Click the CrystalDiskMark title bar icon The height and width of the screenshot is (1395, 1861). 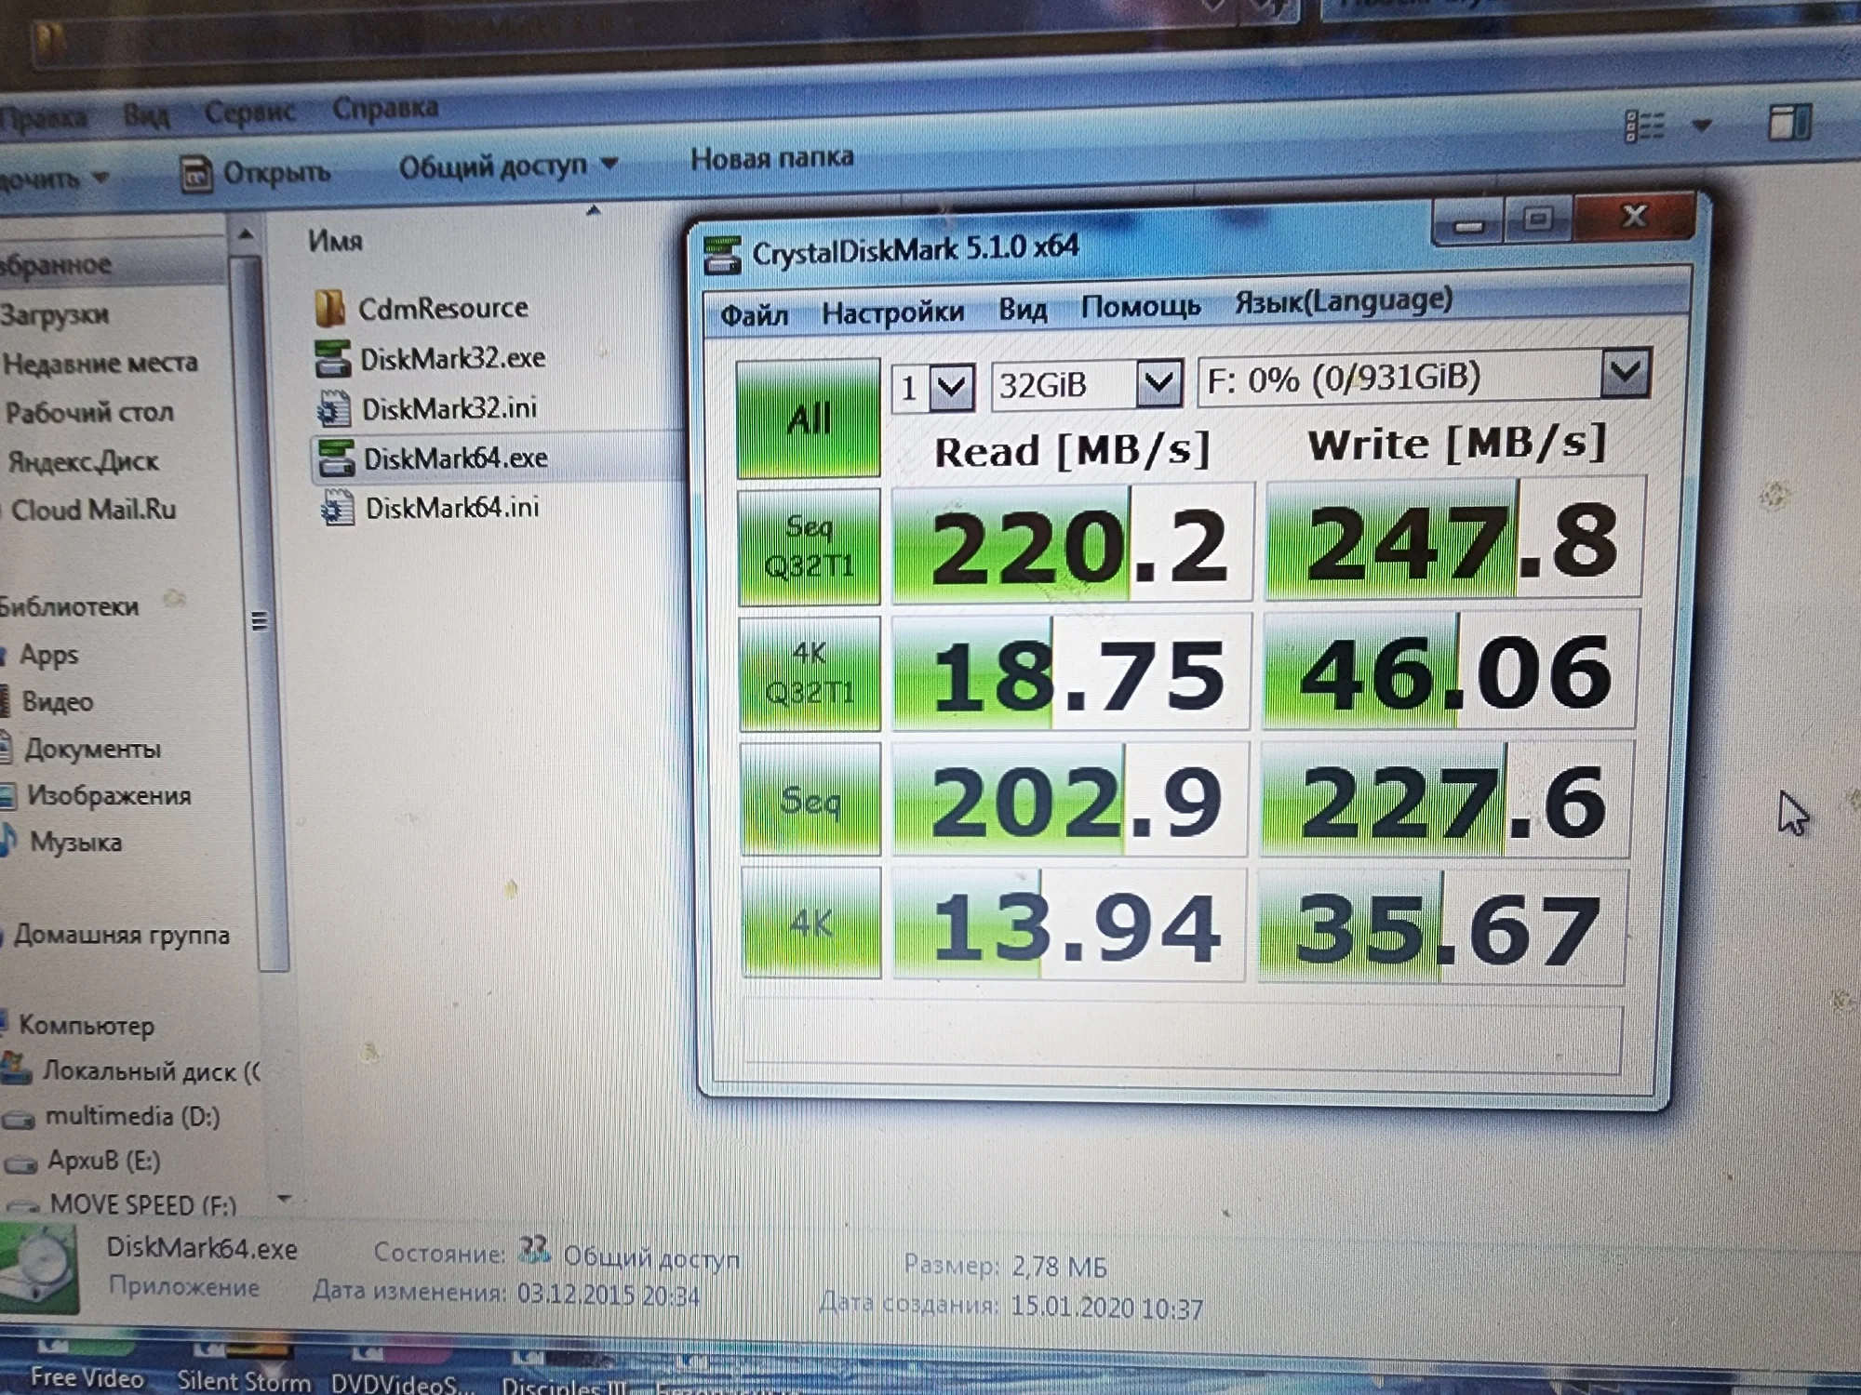point(723,256)
